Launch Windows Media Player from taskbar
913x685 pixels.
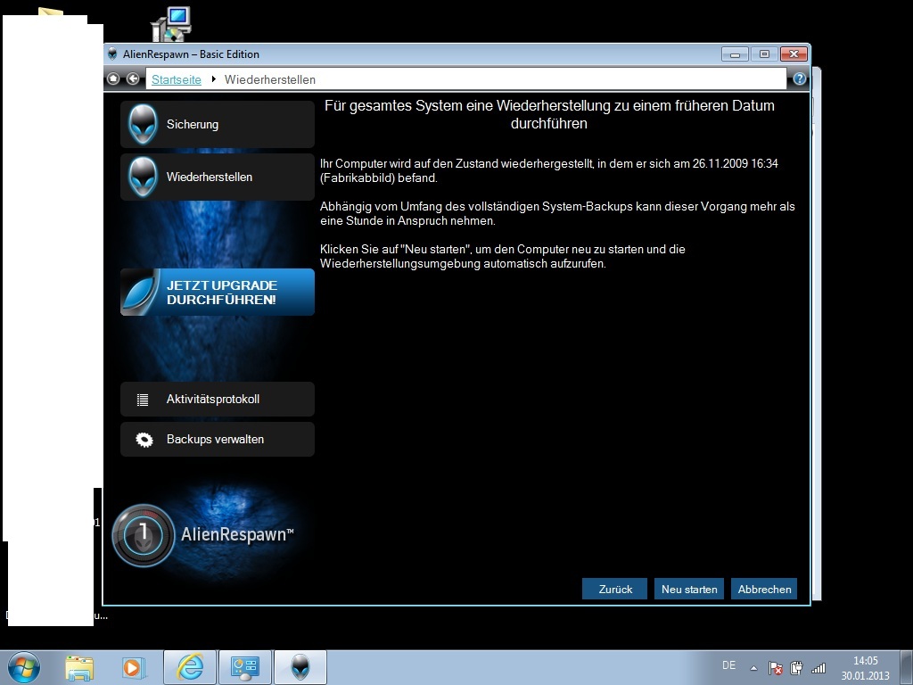[x=133, y=667]
